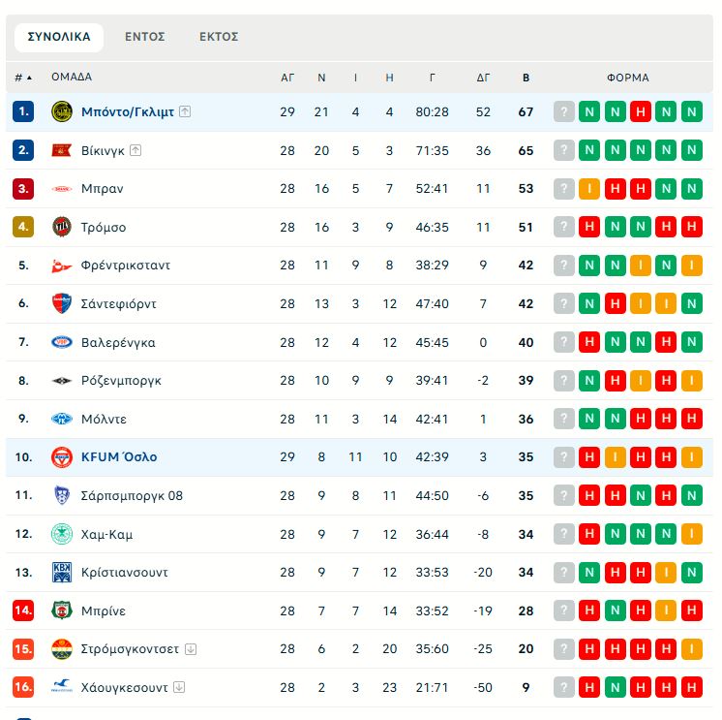Select the ΣΥΝΟΛΙΚΑ tab
Image resolution: width=722 pixels, height=720 pixels.
tap(59, 37)
